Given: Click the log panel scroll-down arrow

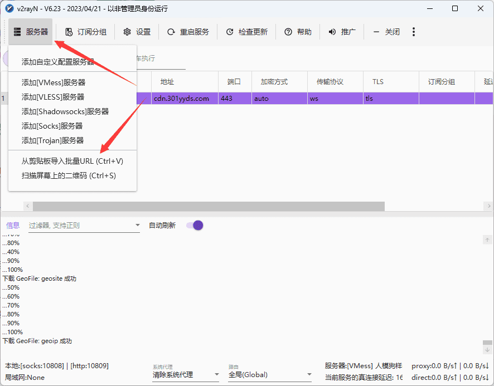Looking at the screenshot, I should tap(487, 349).
